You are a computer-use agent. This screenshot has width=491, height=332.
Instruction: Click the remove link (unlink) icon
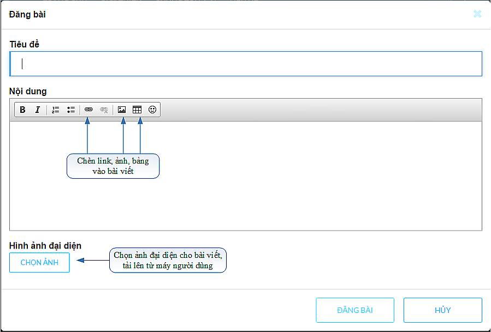(104, 110)
